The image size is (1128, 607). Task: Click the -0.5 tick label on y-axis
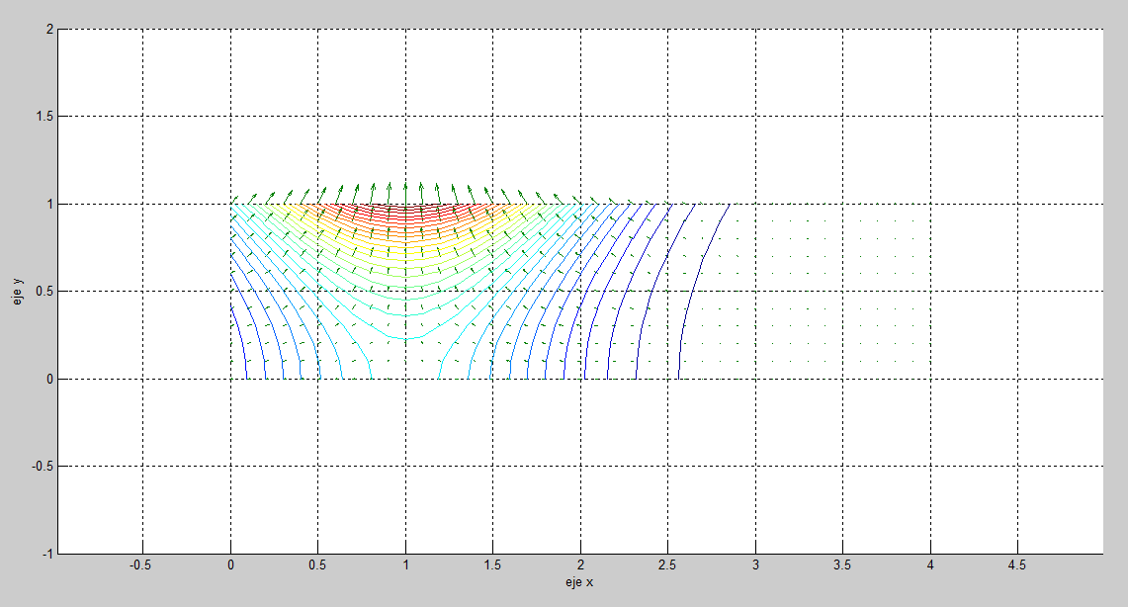[43, 467]
